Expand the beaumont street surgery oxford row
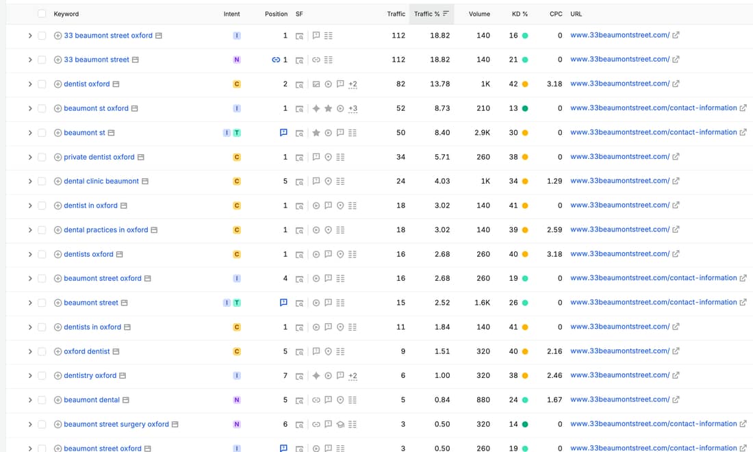The height and width of the screenshot is (452, 753). 29,424
